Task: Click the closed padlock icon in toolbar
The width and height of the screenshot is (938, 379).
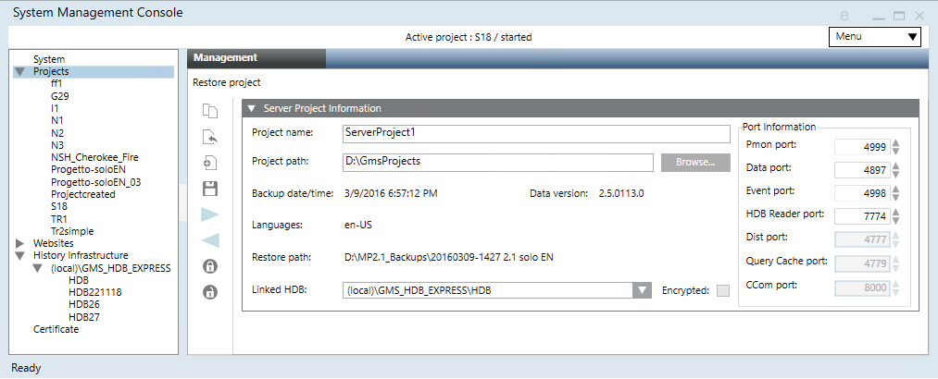Action: (x=210, y=267)
